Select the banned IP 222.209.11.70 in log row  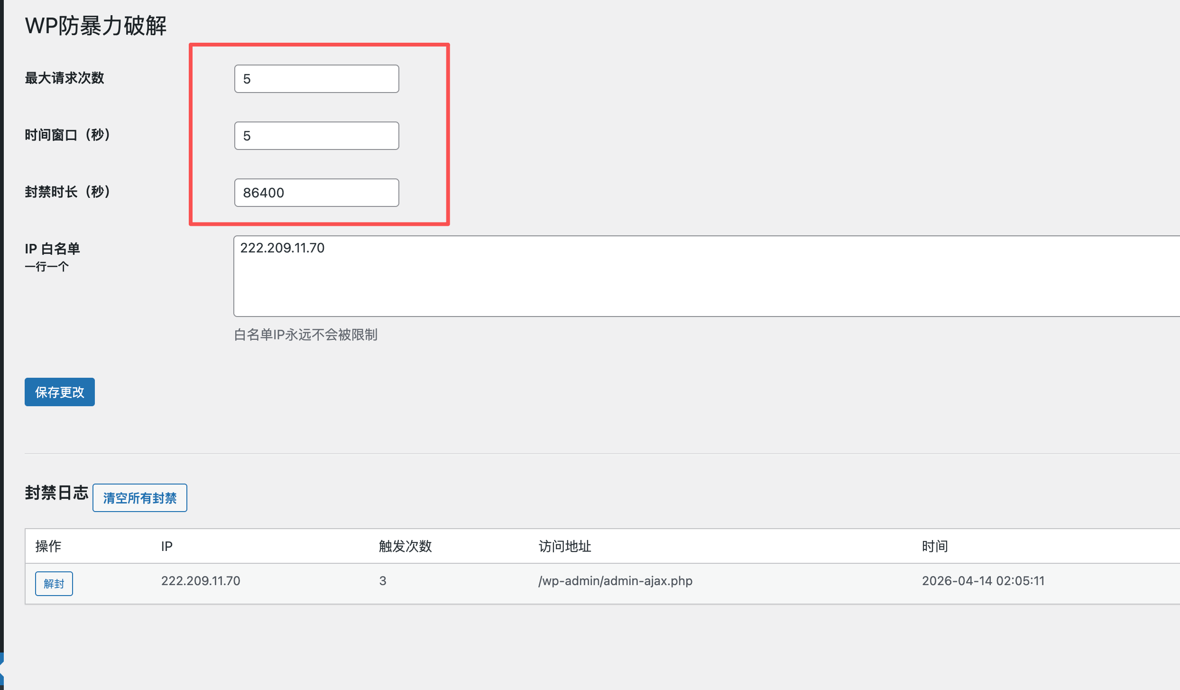point(201,581)
